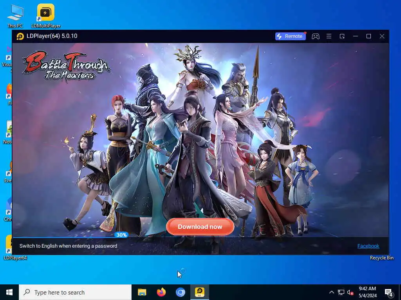The image size is (401, 300).
Task: Click the Download now button
Action: tap(200, 227)
